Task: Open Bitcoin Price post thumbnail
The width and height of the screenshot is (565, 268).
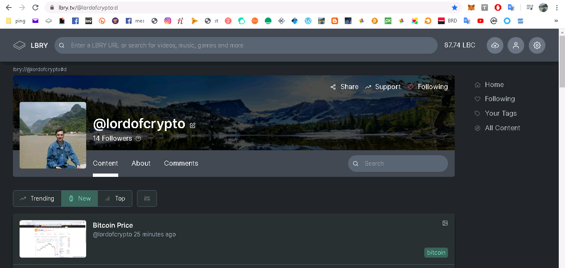Action: pos(53,239)
